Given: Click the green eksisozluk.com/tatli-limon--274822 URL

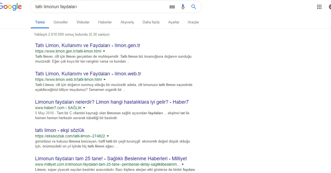Looking at the screenshot, I should click(x=70, y=136).
